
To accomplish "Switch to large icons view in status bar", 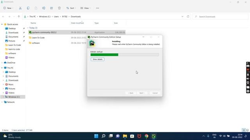I will pyautogui.click(x=247, y=130).
